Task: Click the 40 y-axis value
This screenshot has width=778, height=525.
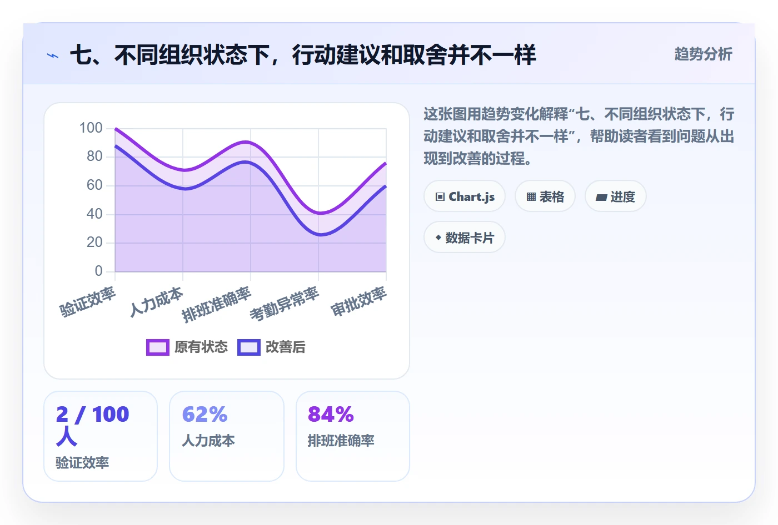Action: [94, 214]
